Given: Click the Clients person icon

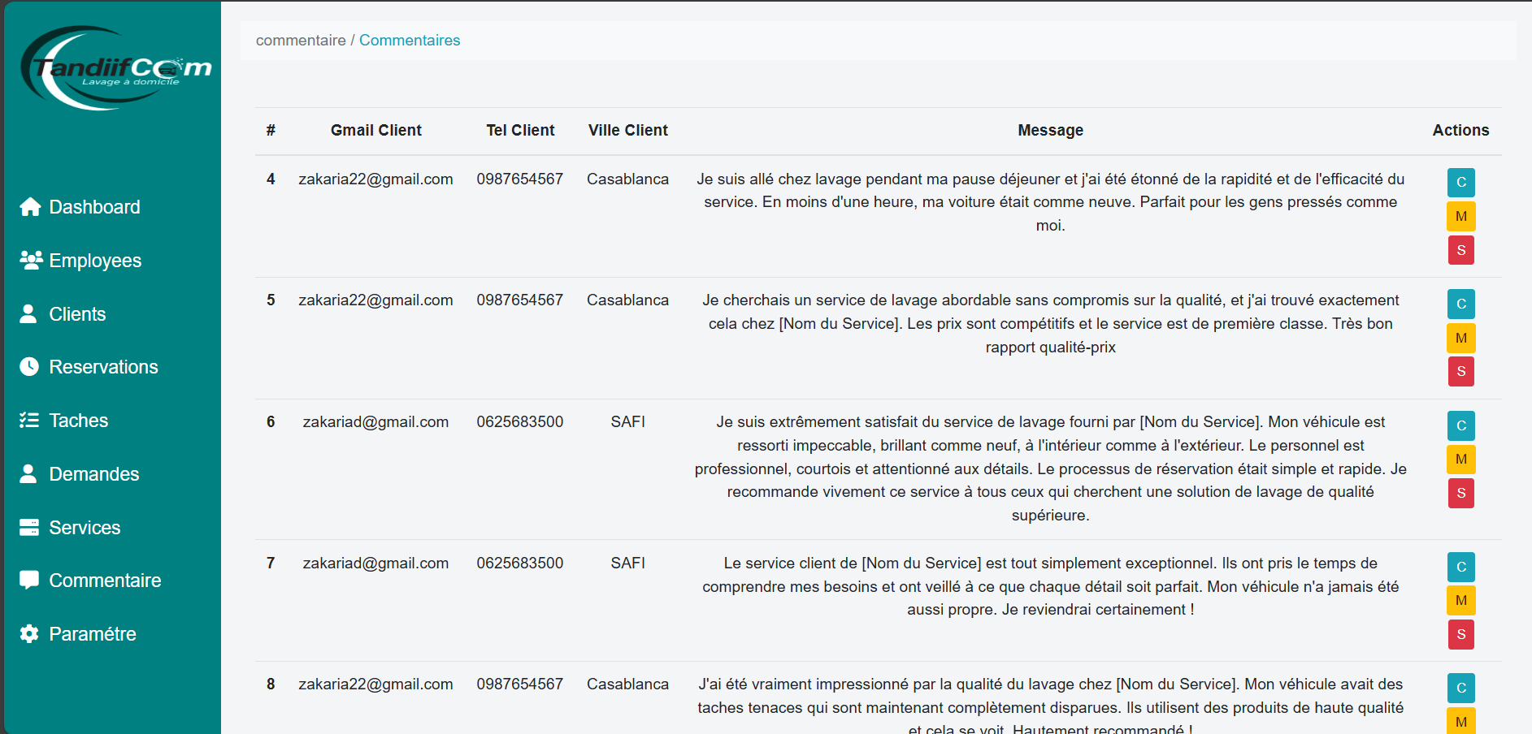Looking at the screenshot, I should (28, 313).
